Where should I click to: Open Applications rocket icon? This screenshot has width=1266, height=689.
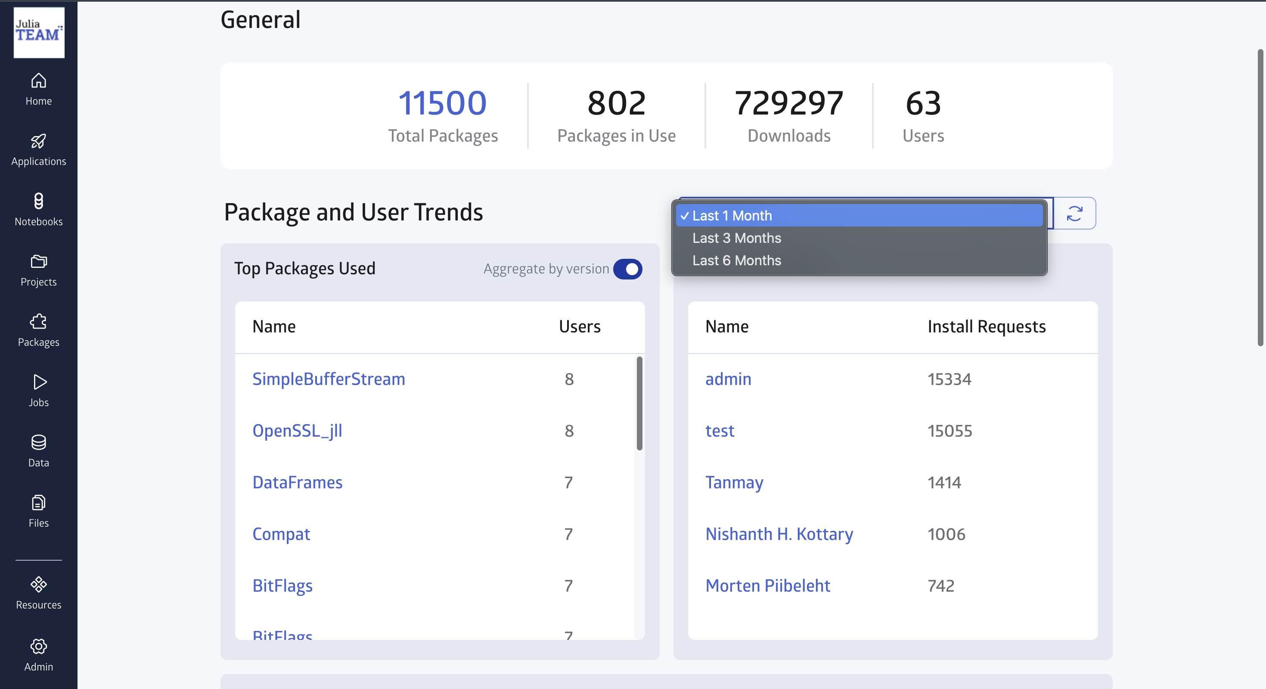point(38,142)
